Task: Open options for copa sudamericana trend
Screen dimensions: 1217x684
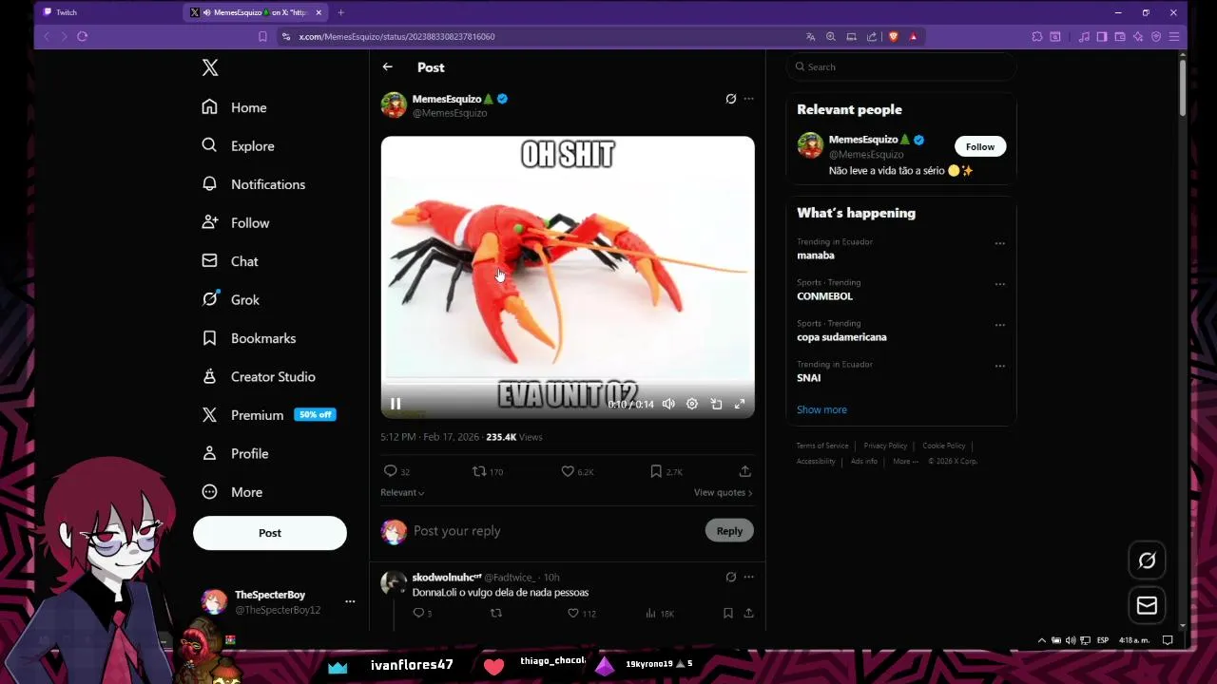Action: point(999,325)
